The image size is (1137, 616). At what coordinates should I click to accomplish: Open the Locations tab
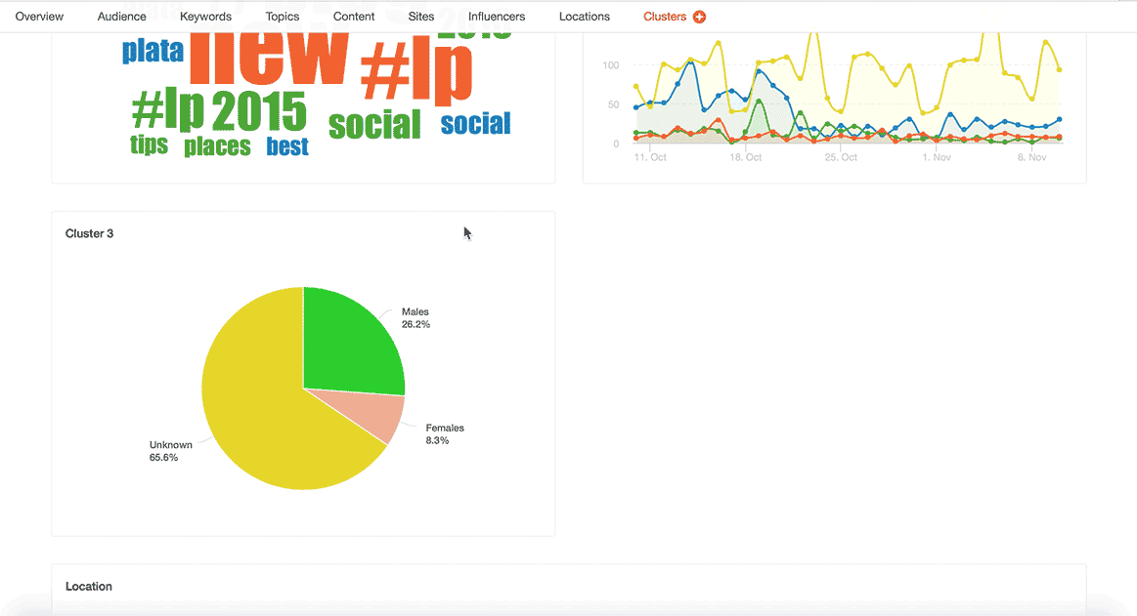click(x=585, y=17)
